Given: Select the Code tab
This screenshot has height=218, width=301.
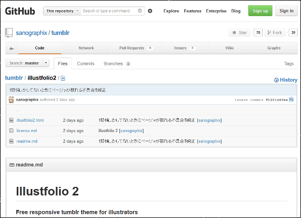Looking at the screenshot, I should point(40,48).
